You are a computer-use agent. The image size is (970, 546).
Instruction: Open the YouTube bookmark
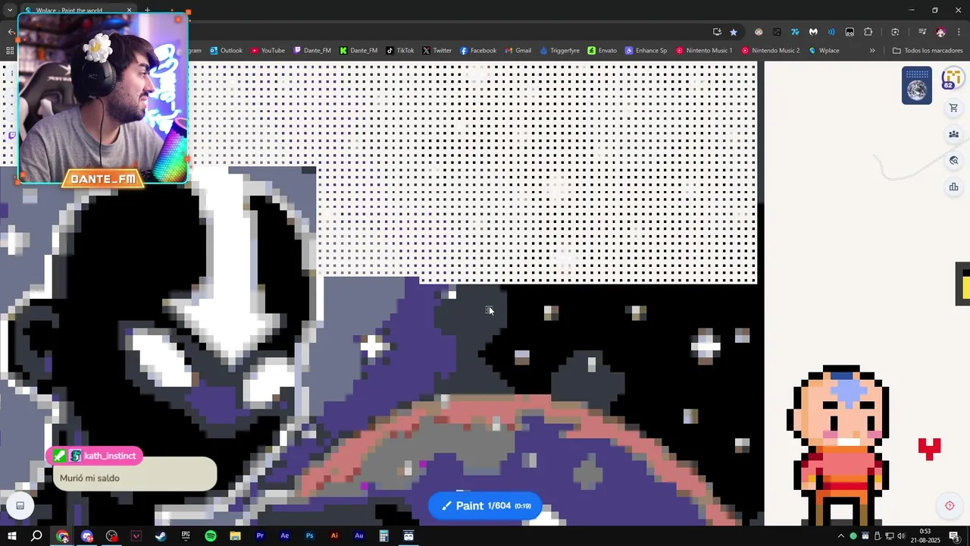(x=268, y=51)
